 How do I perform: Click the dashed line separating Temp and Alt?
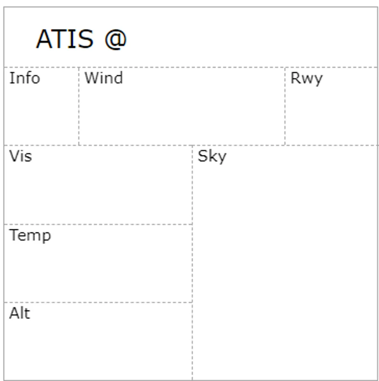tap(98, 302)
